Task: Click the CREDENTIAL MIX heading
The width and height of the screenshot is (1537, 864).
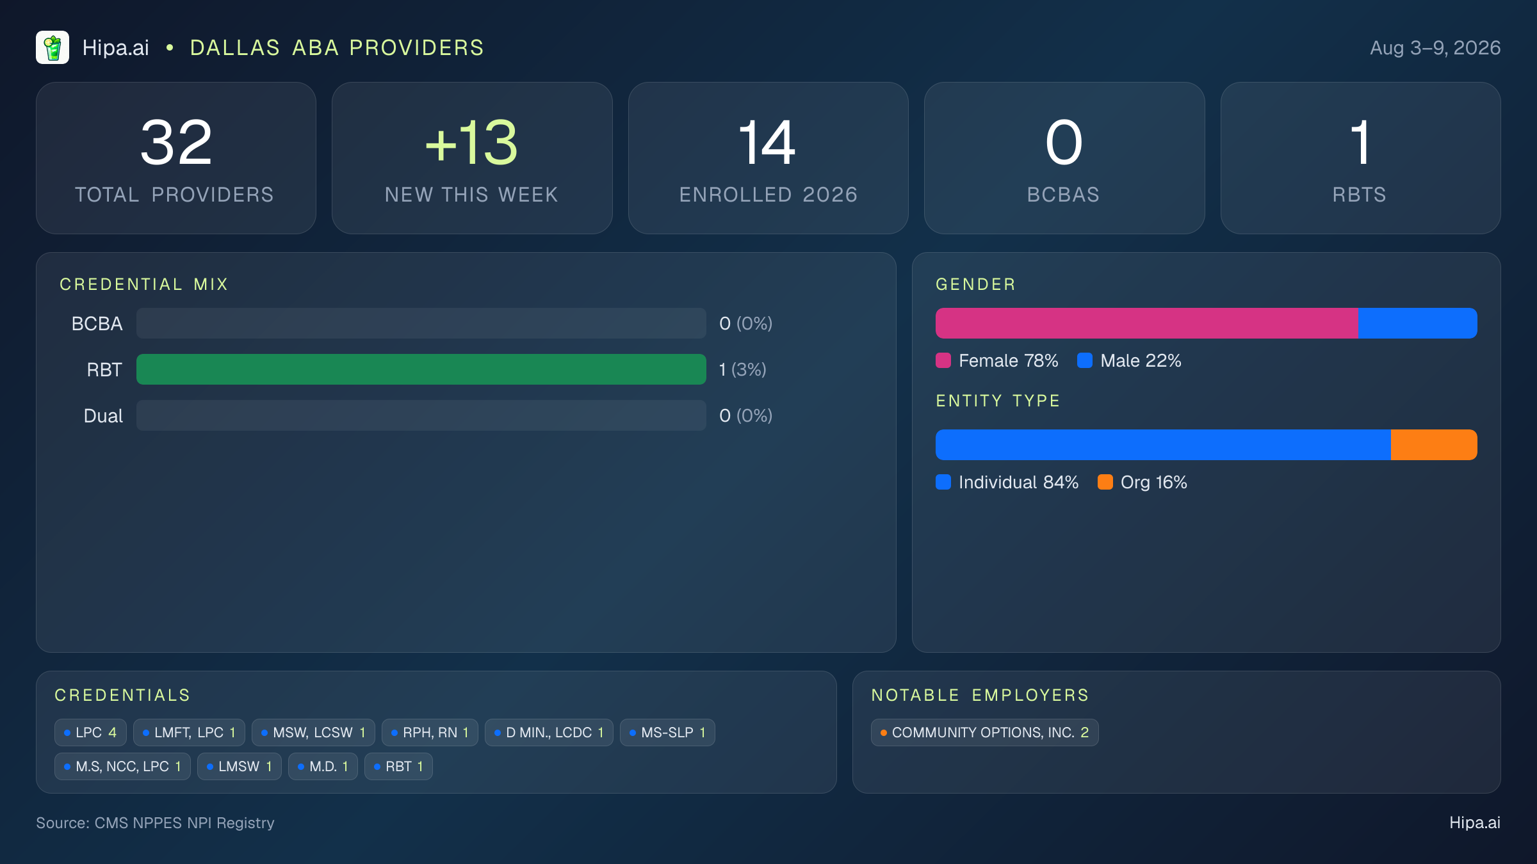Action: click(x=144, y=284)
